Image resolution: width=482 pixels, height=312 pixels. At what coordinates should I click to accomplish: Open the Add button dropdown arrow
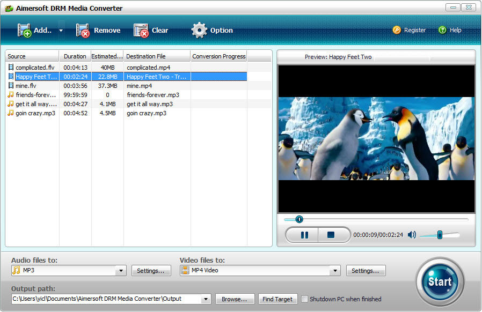coord(61,31)
